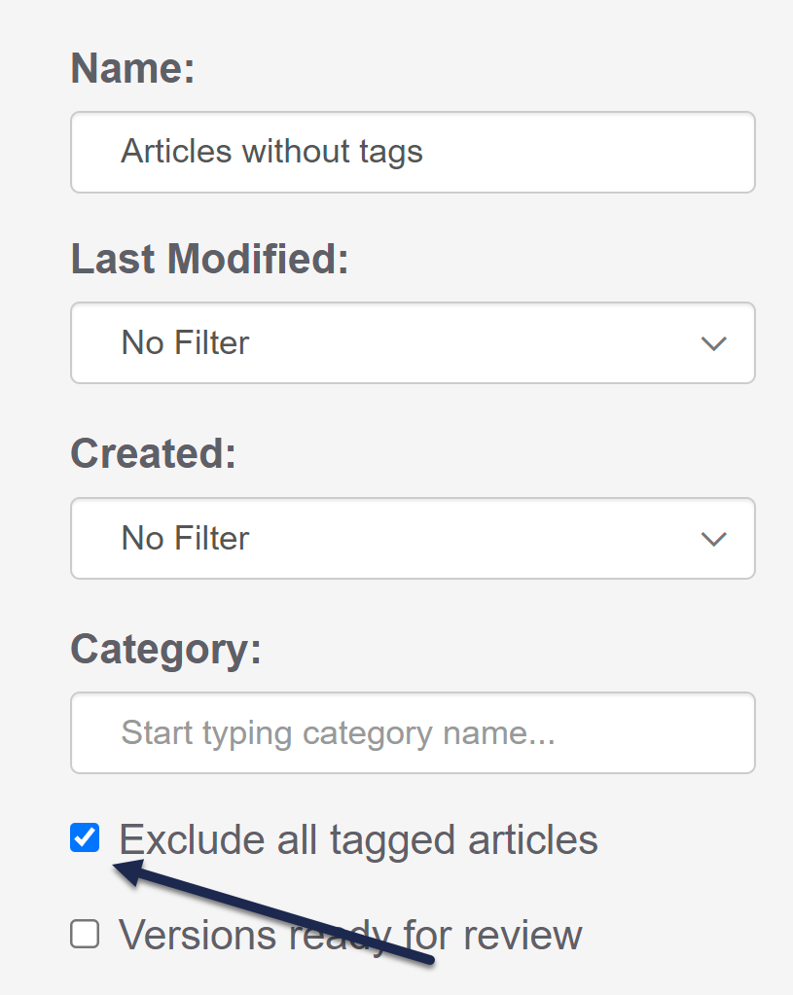Click the blue checkmark icon

(86, 837)
